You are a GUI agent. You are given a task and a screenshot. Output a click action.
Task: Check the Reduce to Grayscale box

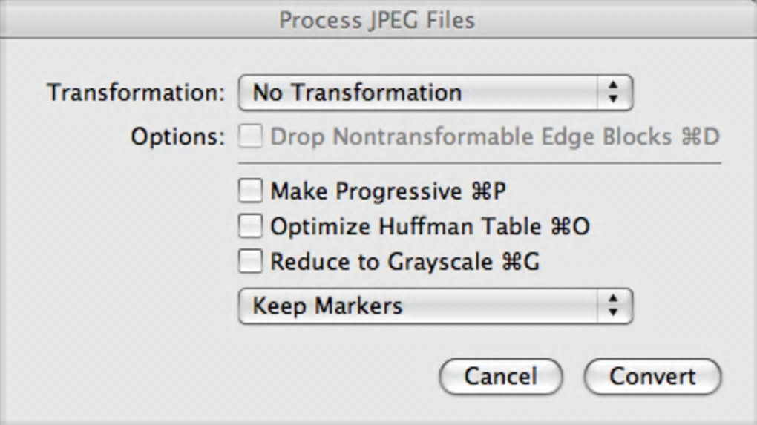click(x=250, y=262)
